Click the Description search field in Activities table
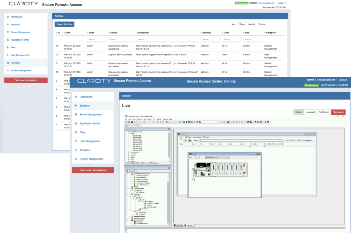The image size is (351, 233). [167, 39]
